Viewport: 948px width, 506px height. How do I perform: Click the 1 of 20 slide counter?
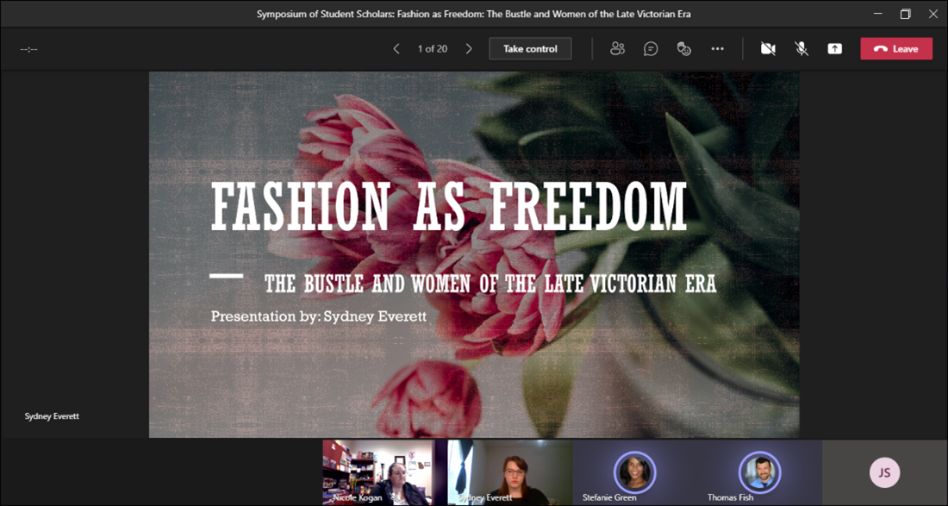click(x=433, y=49)
